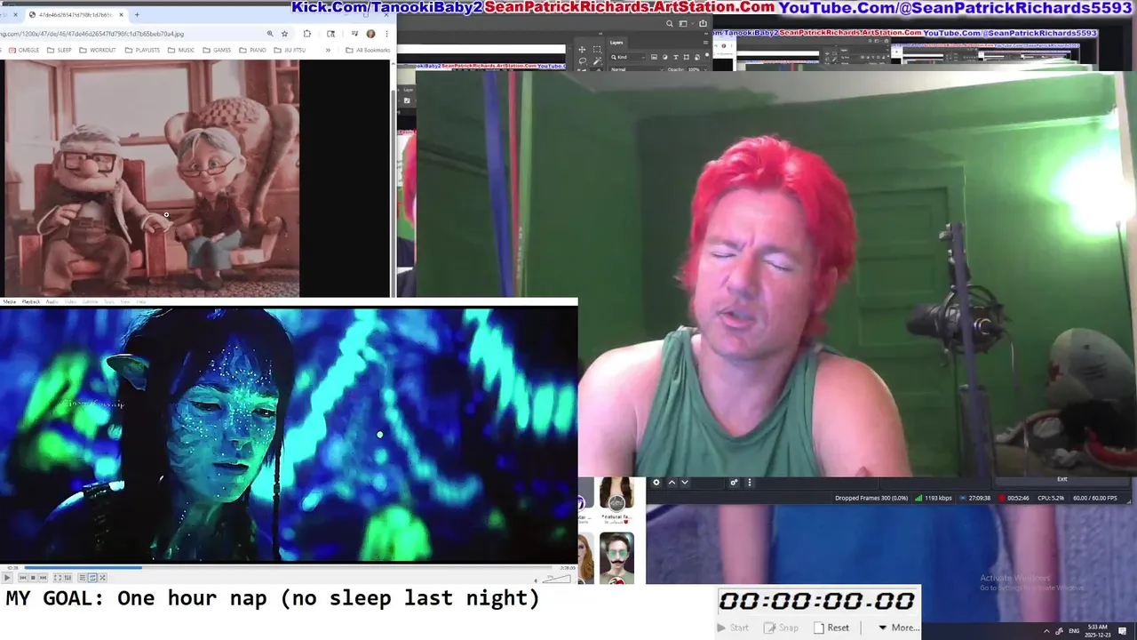Click the down arrow icon below webcam
This screenshot has width=1137, height=640.
[x=684, y=483]
